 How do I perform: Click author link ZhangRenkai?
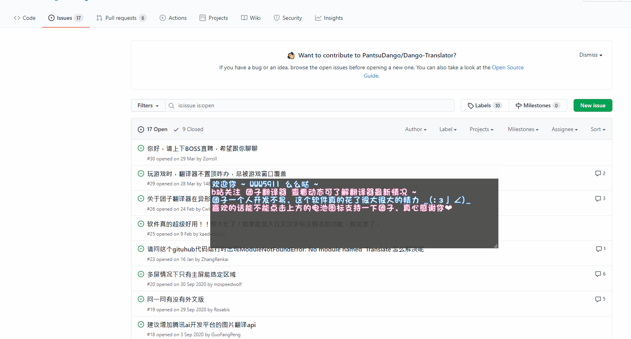(x=215, y=259)
